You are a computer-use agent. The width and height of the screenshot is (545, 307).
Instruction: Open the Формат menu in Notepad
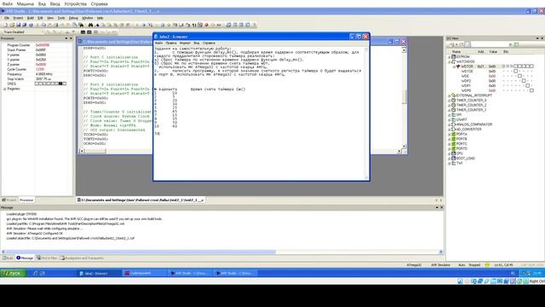(185, 43)
